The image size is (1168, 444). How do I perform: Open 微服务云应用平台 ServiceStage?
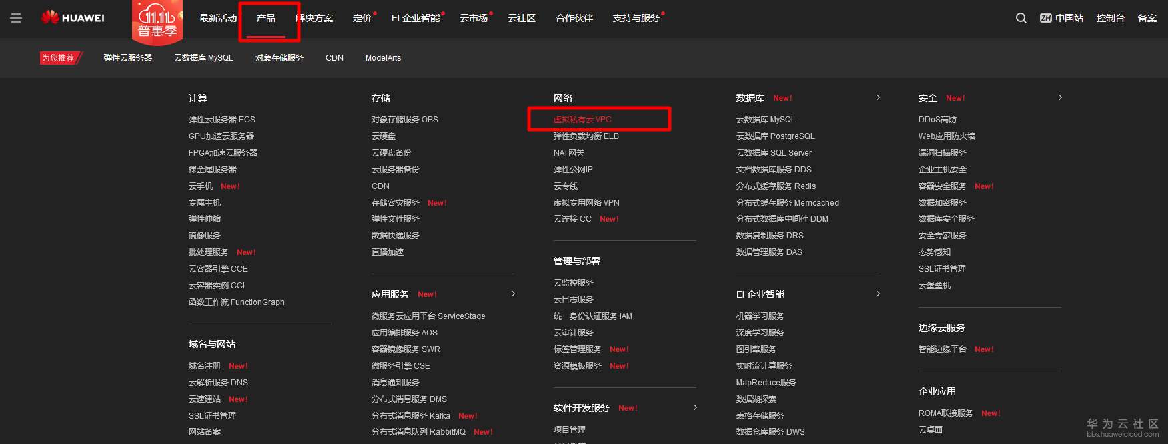coord(428,316)
